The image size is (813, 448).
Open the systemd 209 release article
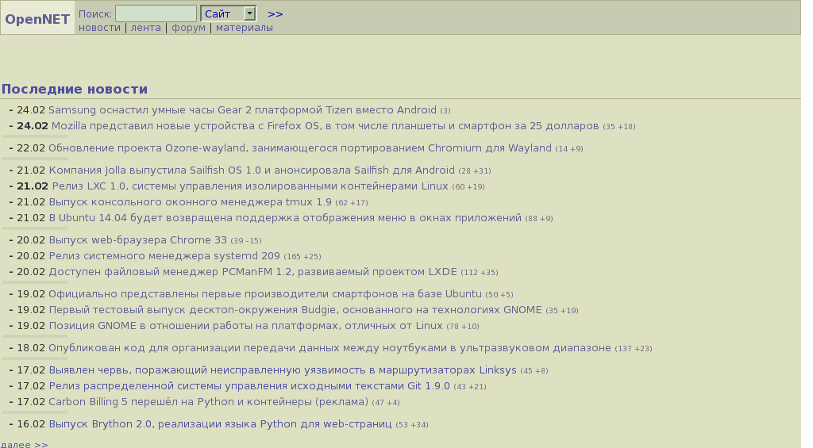coord(164,256)
